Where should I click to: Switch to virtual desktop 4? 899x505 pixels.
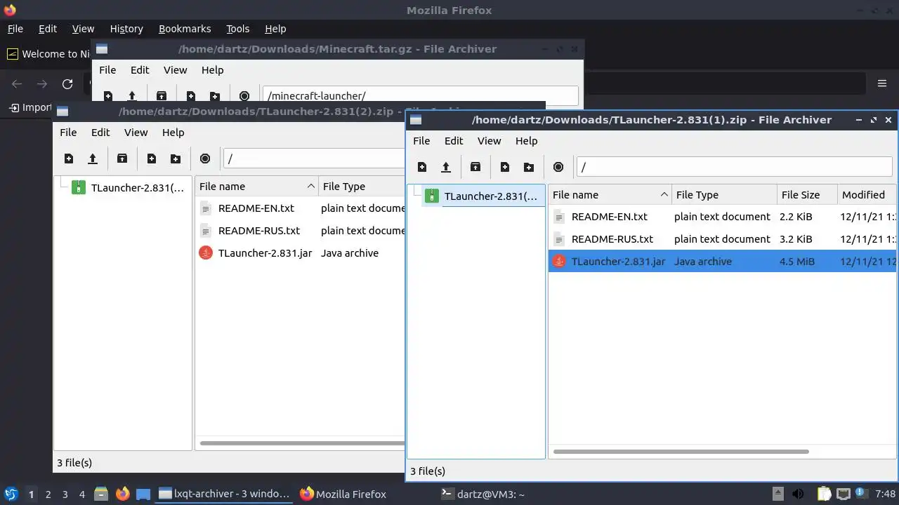tap(81, 494)
